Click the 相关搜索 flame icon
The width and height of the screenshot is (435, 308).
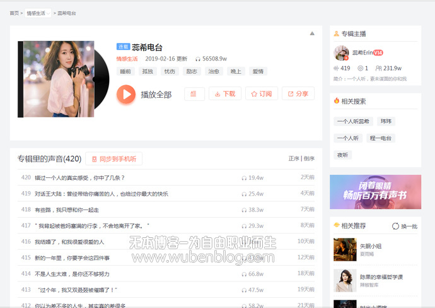pos(337,101)
